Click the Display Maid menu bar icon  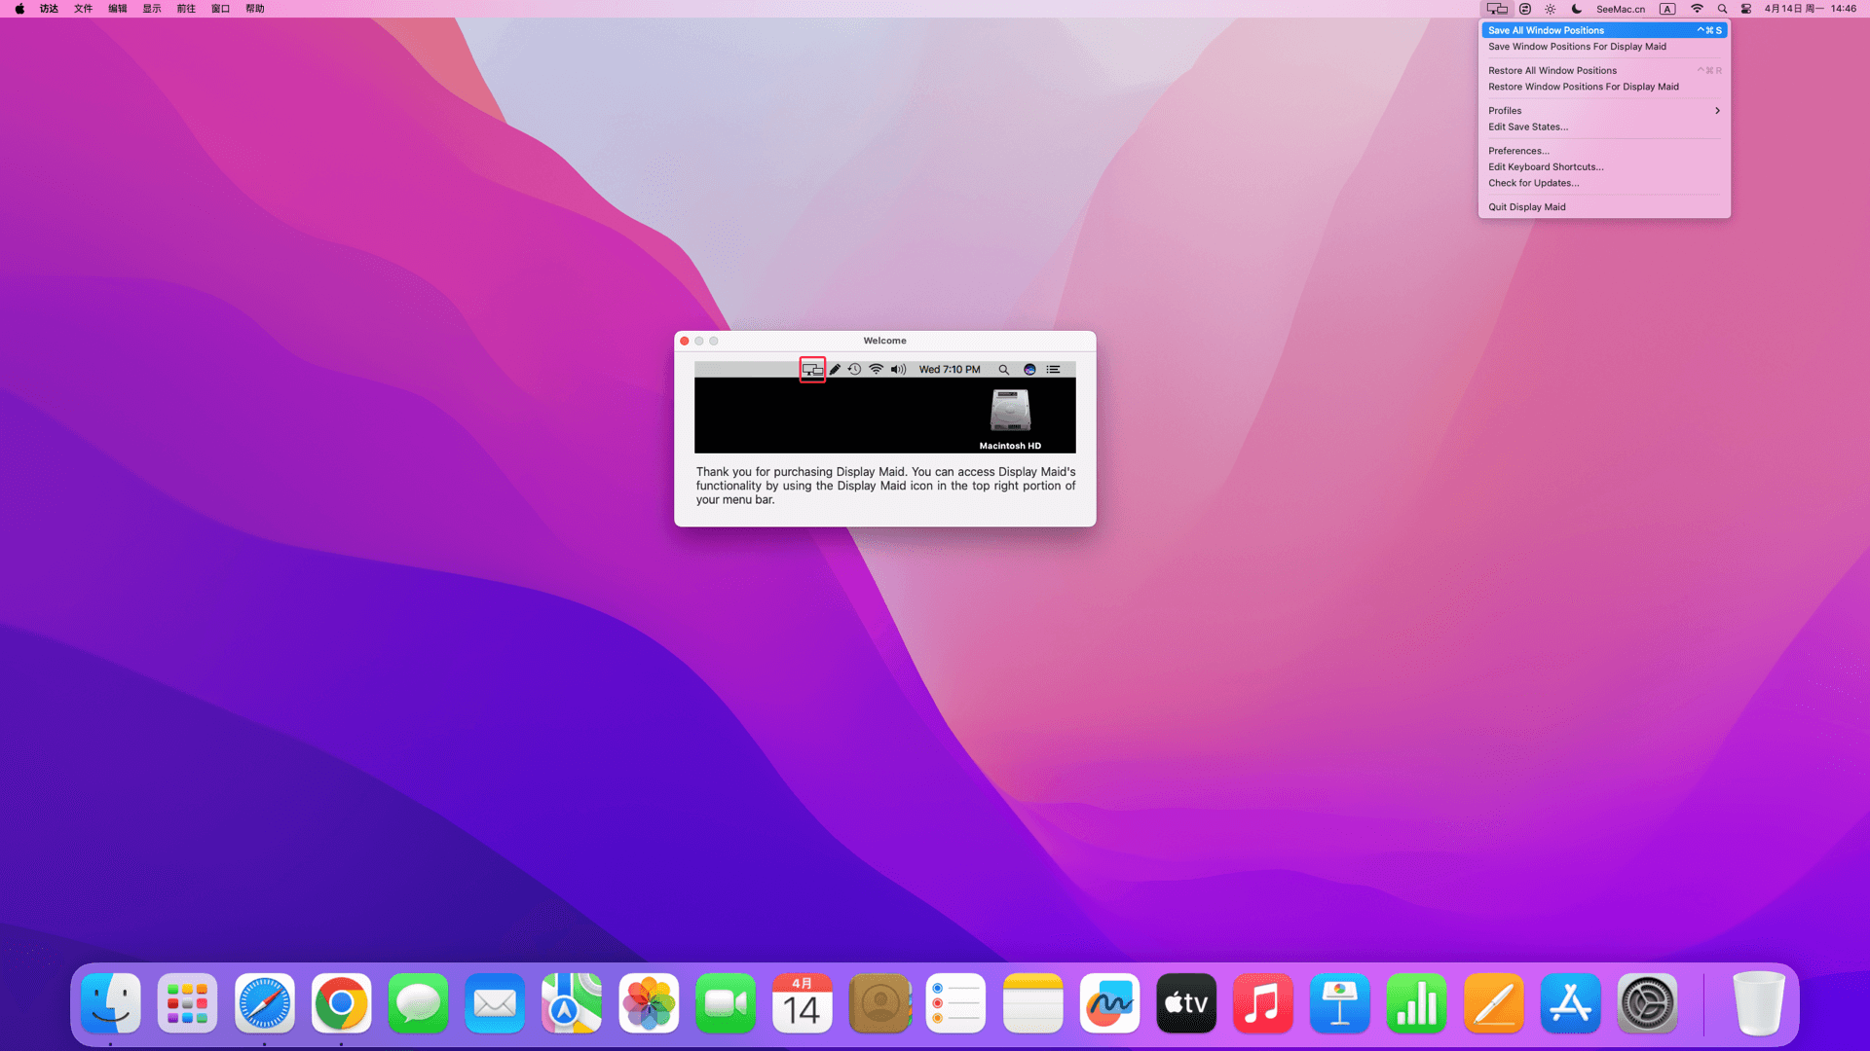[x=1497, y=9]
